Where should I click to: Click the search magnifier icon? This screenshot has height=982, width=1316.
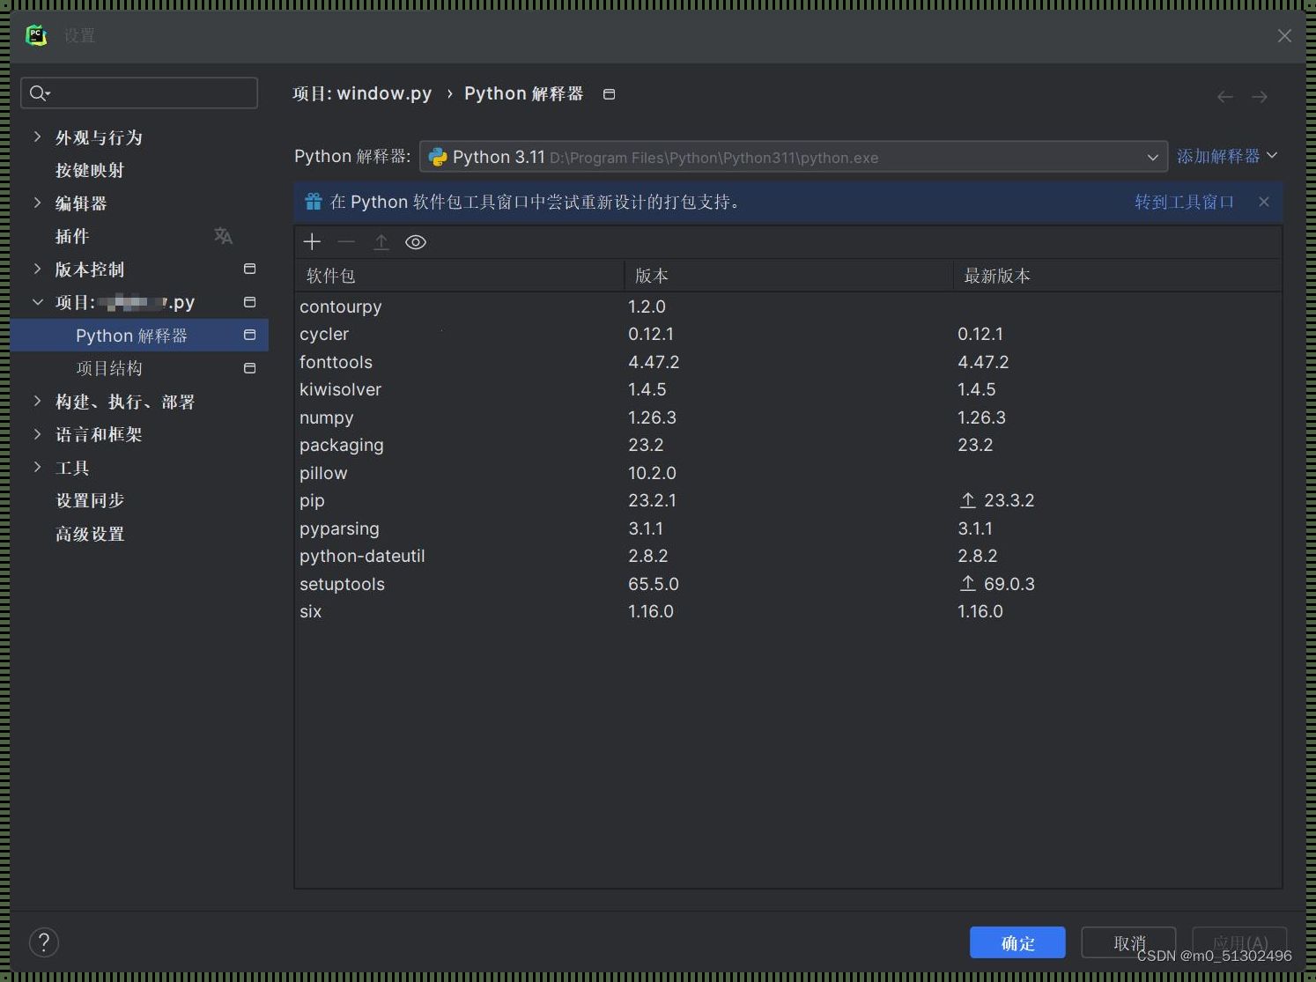point(39,93)
